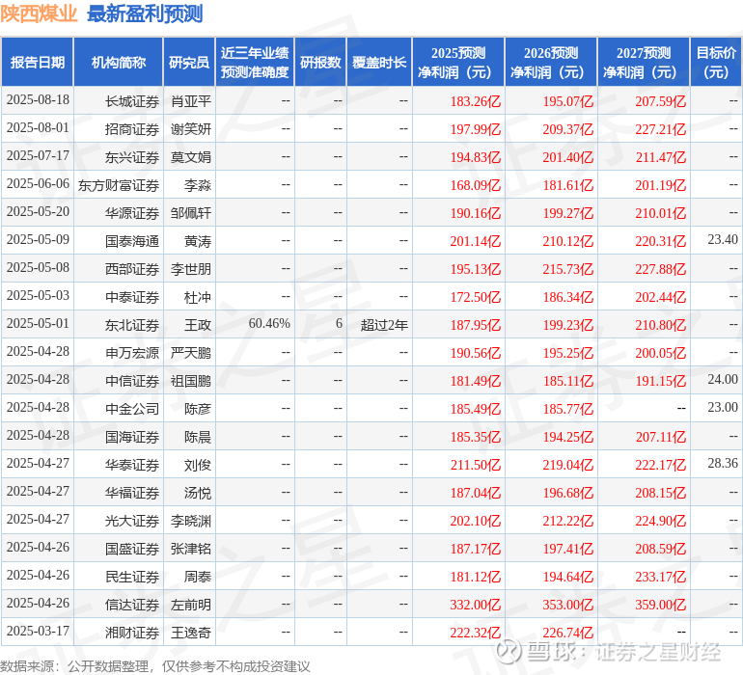The height and width of the screenshot is (675, 743).
Task: Click the value 215.73亿
Action: [x=568, y=269]
